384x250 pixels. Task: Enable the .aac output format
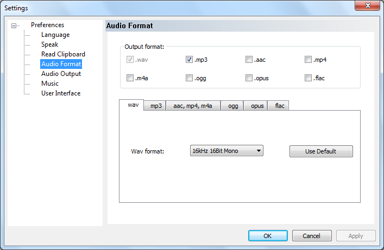249,60
